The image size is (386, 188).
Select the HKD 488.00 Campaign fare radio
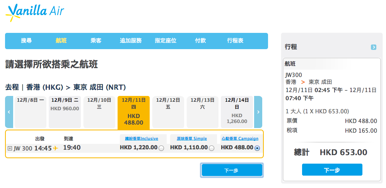click(257, 148)
